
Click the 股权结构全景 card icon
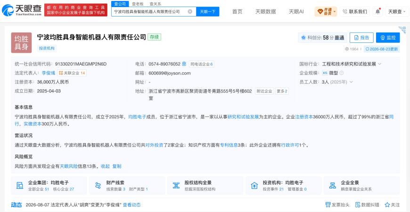point(176,185)
